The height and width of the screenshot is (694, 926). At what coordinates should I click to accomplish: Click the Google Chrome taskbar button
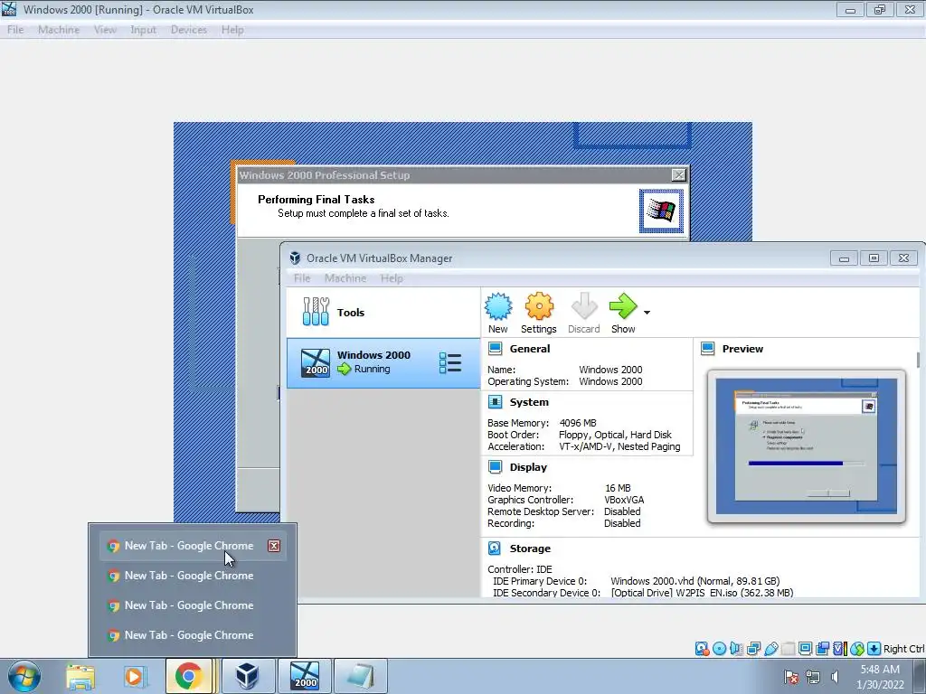coord(189,676)
